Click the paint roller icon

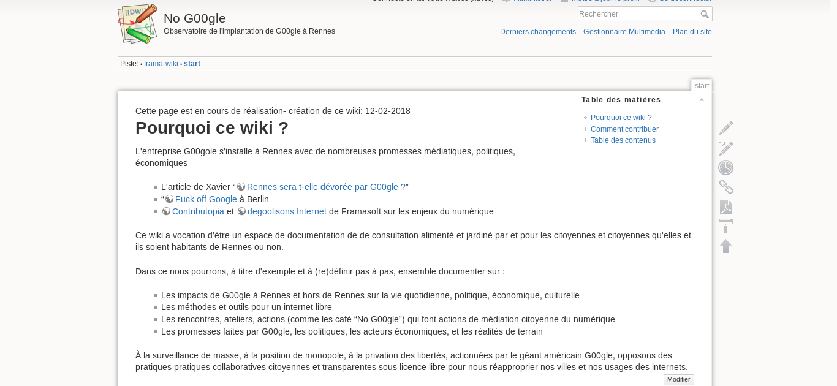pos(725,226)
